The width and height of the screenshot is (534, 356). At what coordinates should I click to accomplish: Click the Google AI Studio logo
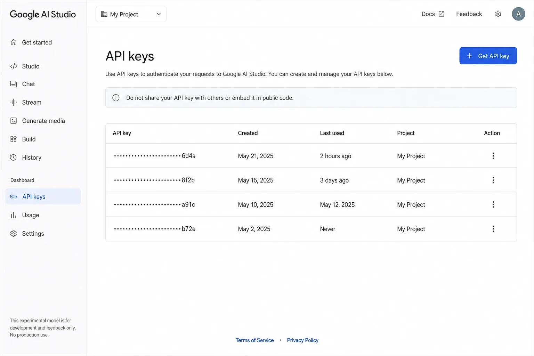(x=43, y=14)
